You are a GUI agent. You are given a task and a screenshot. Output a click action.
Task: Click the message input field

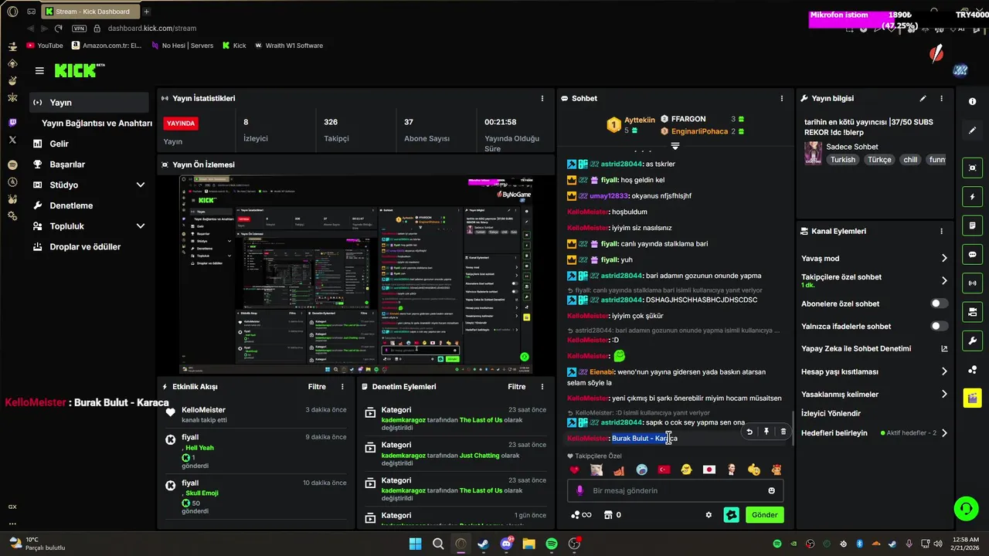tap(675, 491)
